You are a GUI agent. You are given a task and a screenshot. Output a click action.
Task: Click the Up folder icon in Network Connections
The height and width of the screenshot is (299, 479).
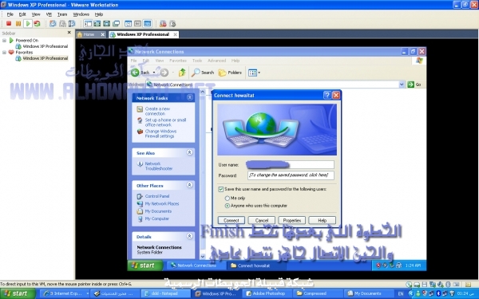[182, 73]
